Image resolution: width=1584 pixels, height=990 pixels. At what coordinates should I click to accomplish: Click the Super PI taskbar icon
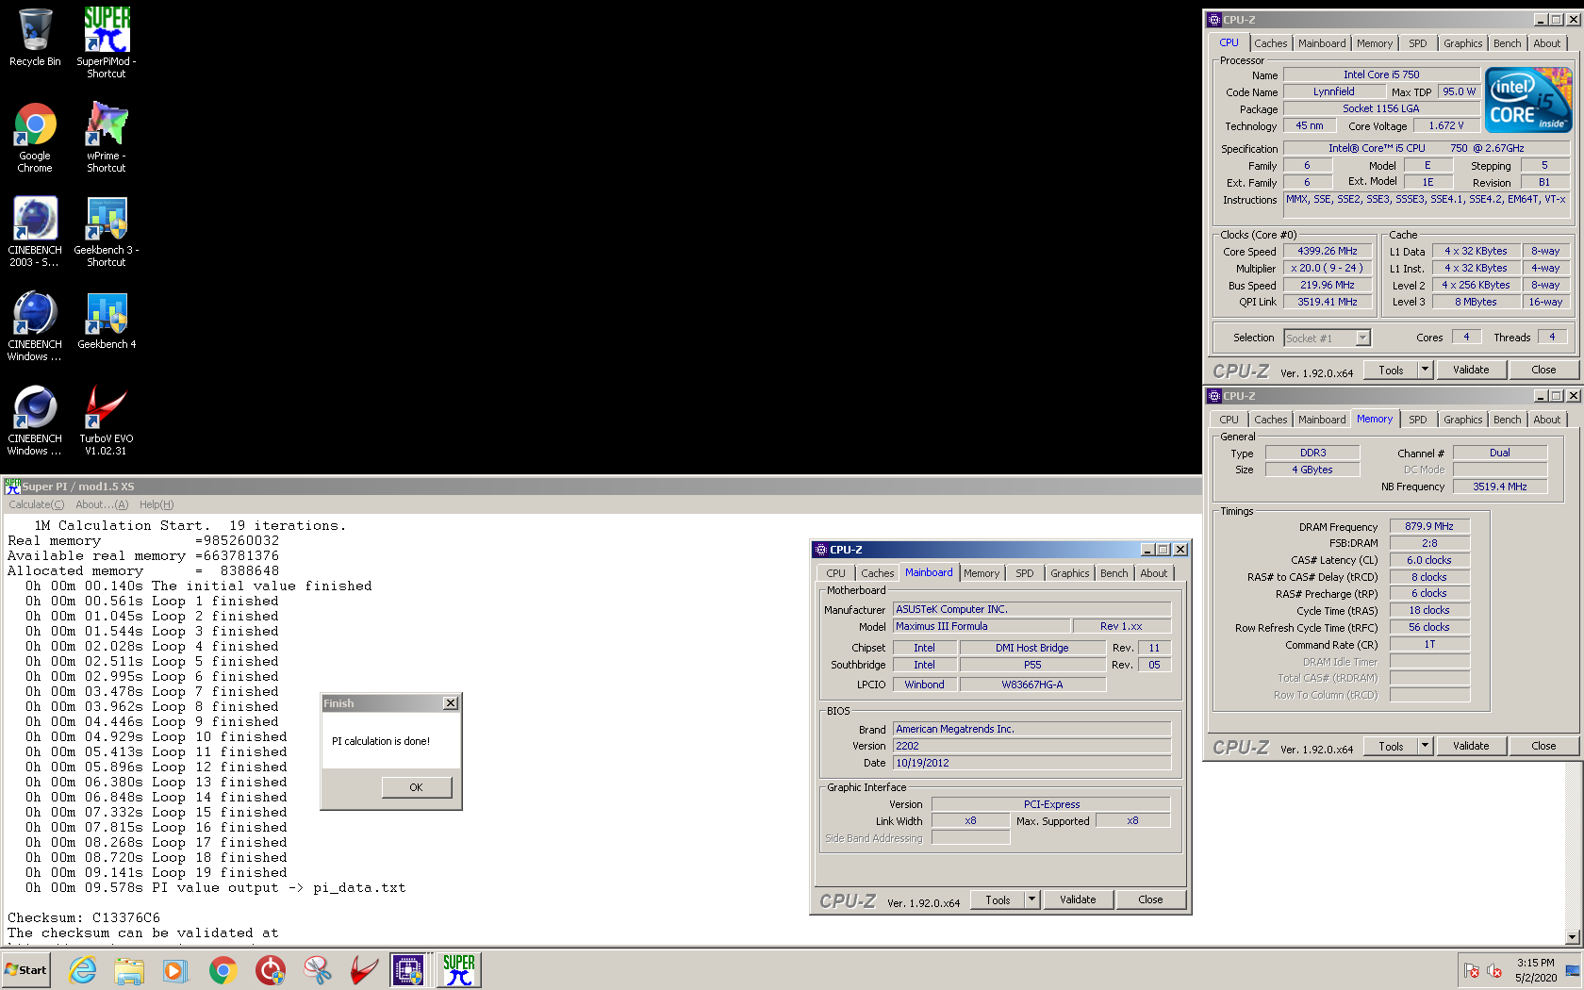[459, 970]
